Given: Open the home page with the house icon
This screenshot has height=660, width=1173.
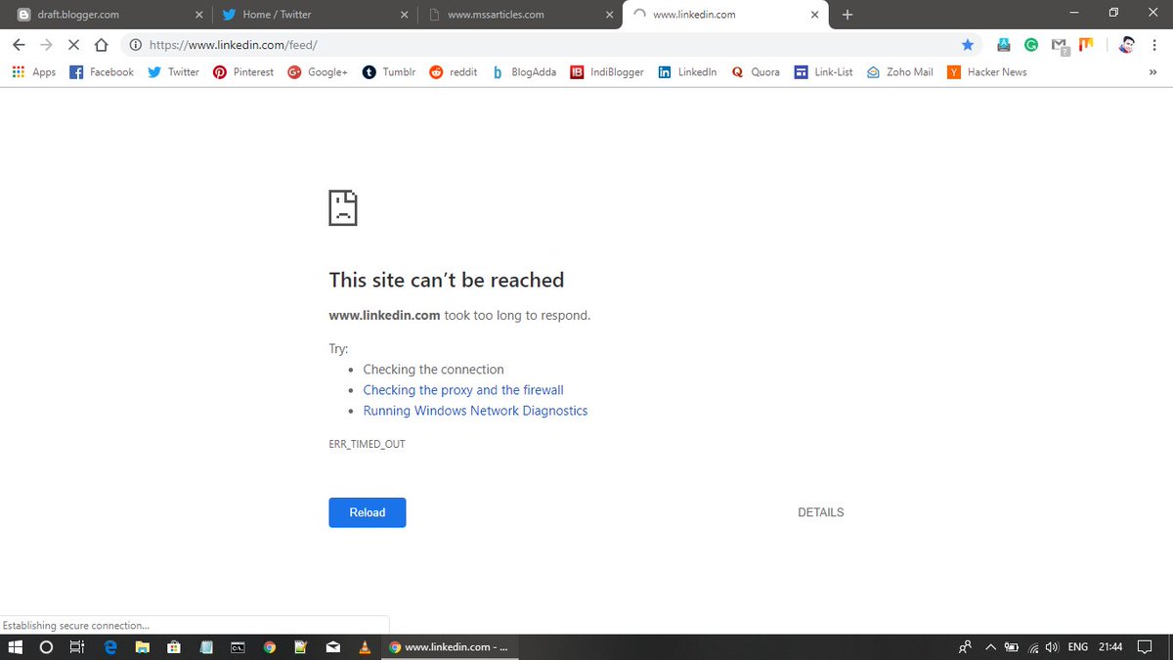Looking at the screenshot, I should (x=101, y=45).
